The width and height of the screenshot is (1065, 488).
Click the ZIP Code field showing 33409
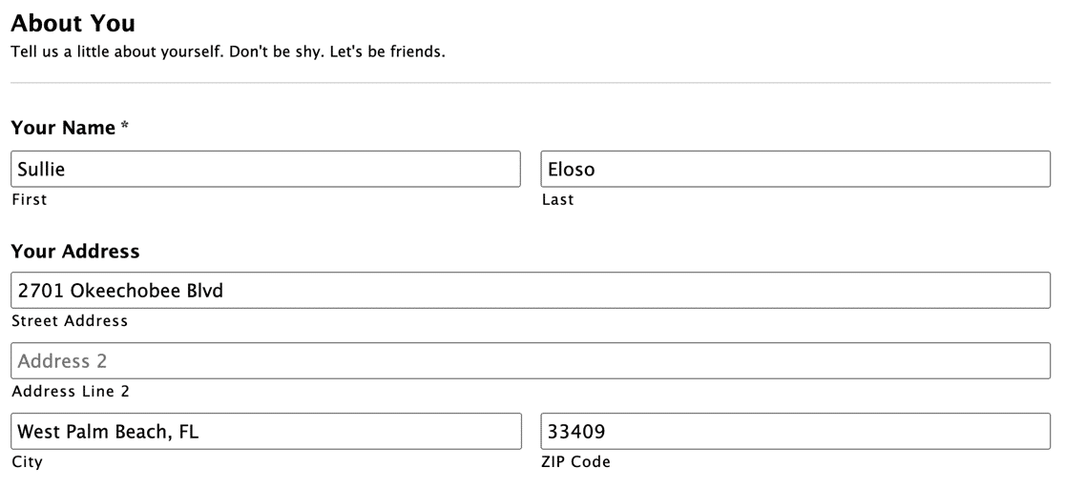point(795,431)
